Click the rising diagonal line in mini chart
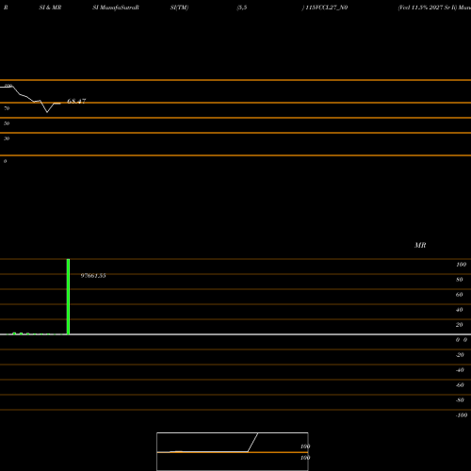471x471 pixels. pyautogui.click(x=252, y=443)
